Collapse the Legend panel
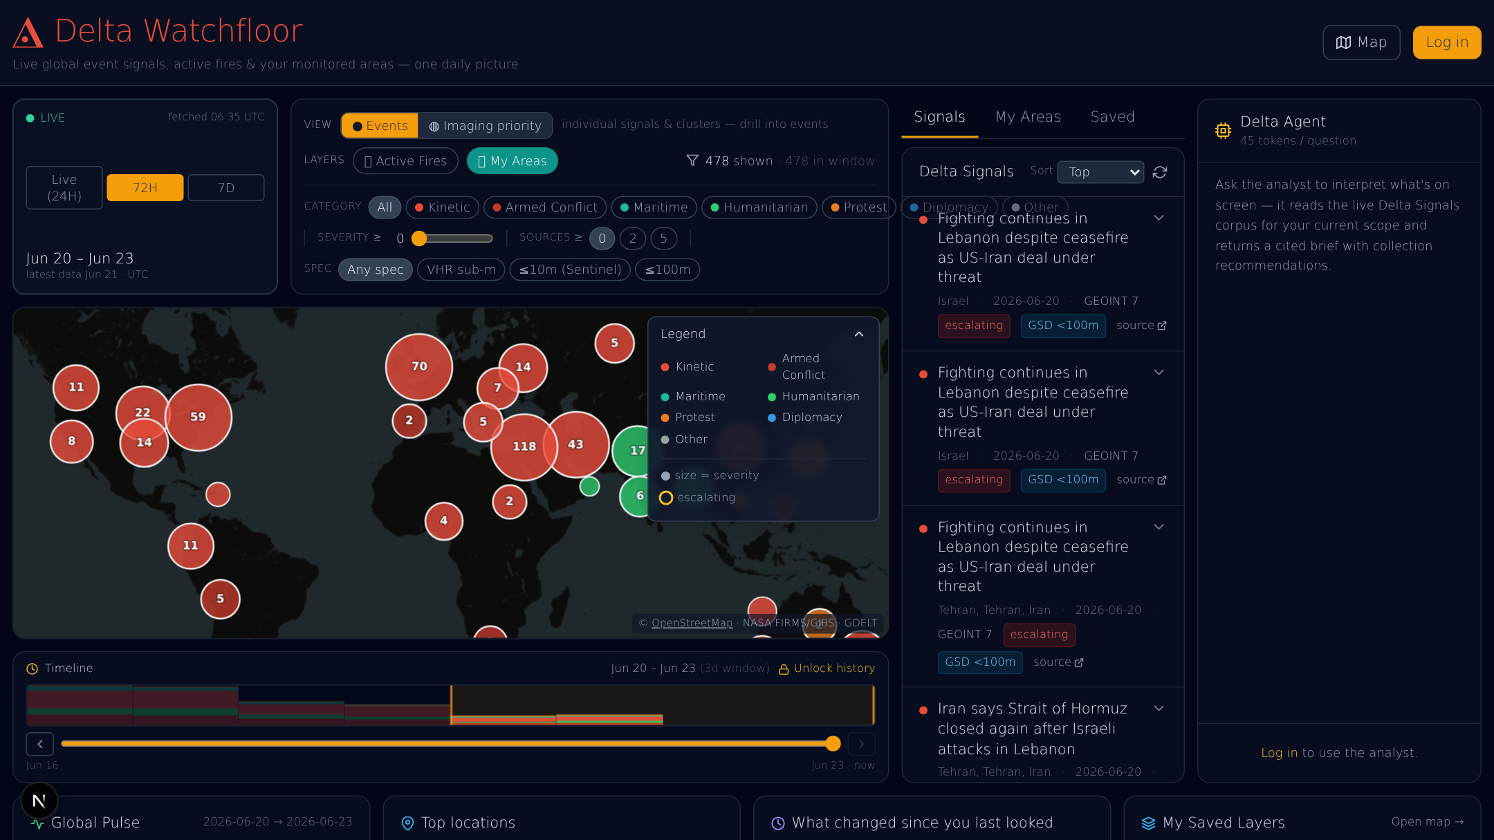The image size is (1494, 840). pyautogui.click(x=859, y=335)
